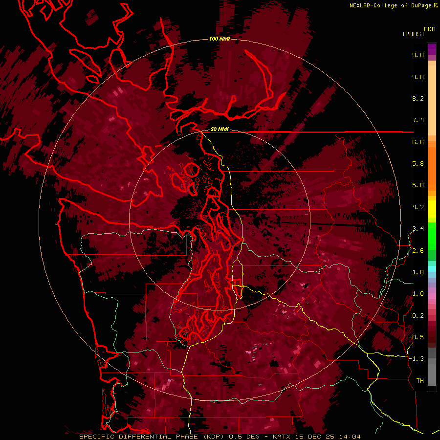Select the 6.6 scale label
The image size is (440, 440).
click(418, 142)
